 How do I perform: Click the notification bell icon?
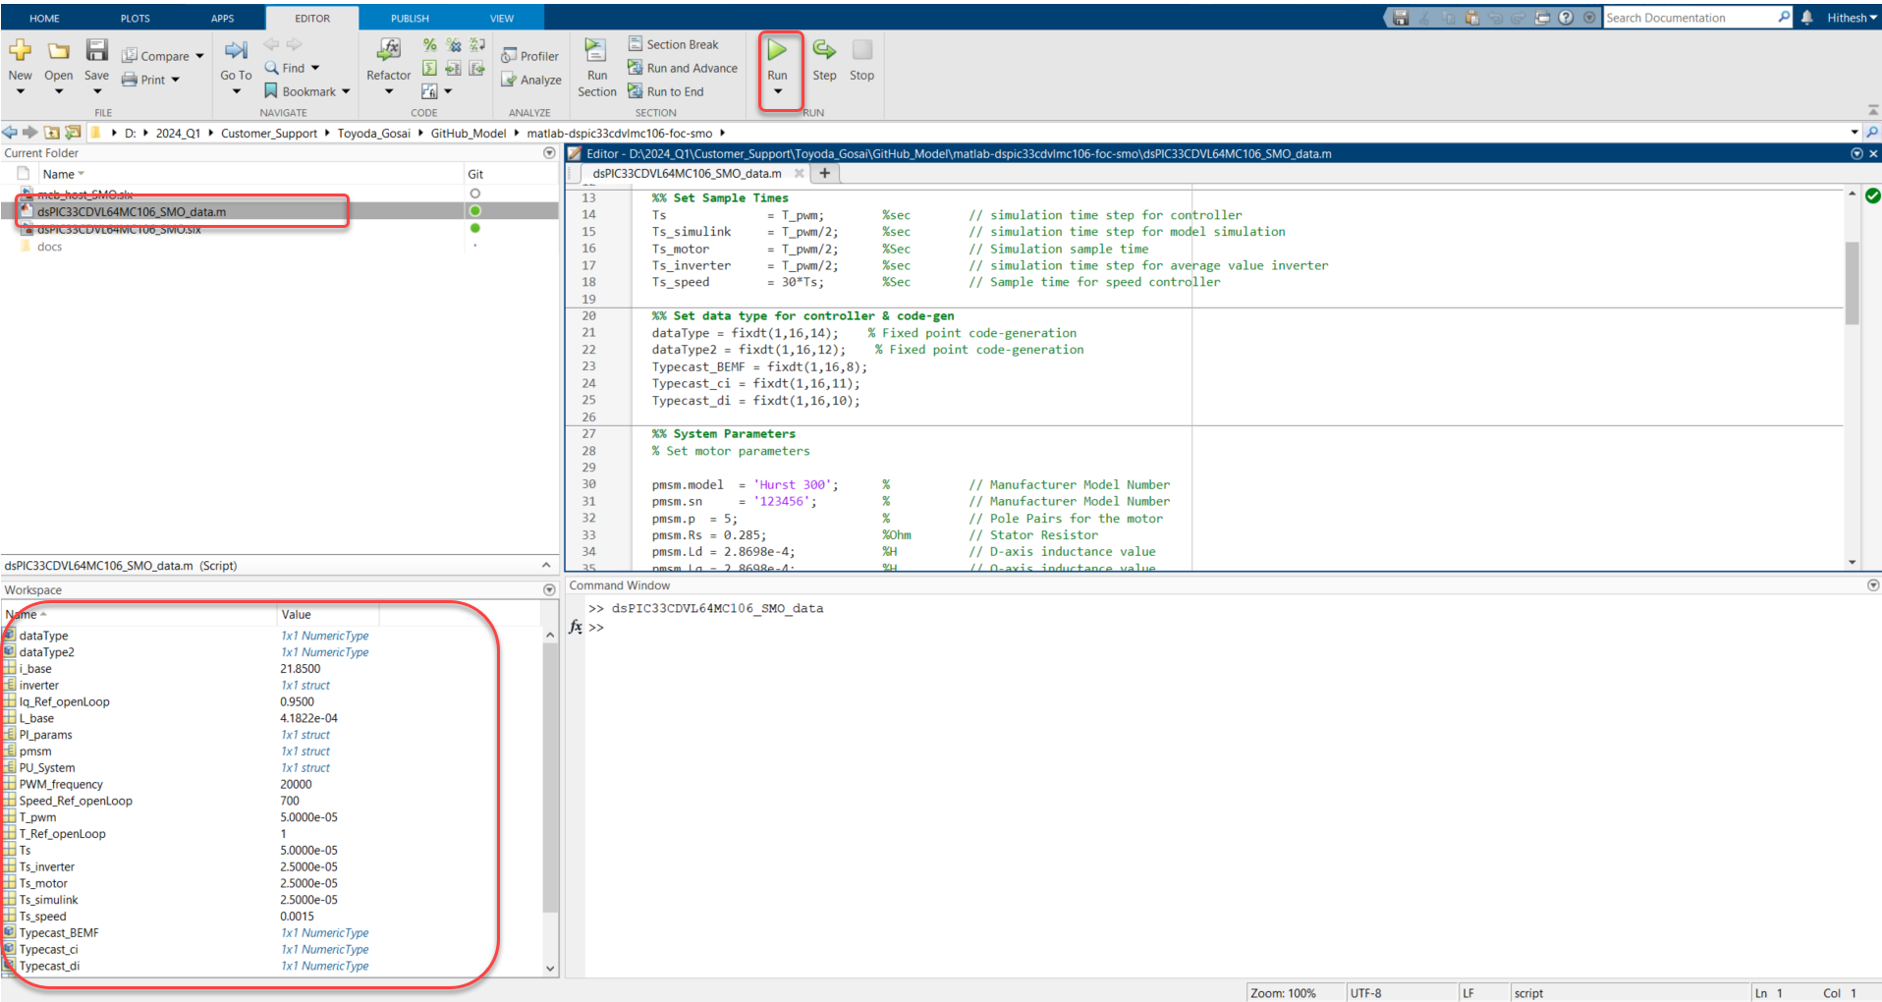point(1807,18)
